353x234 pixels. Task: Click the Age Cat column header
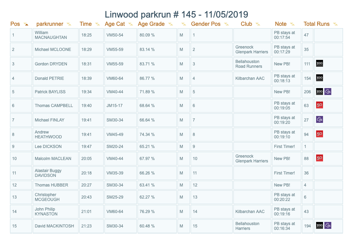[x=115, y=24]
